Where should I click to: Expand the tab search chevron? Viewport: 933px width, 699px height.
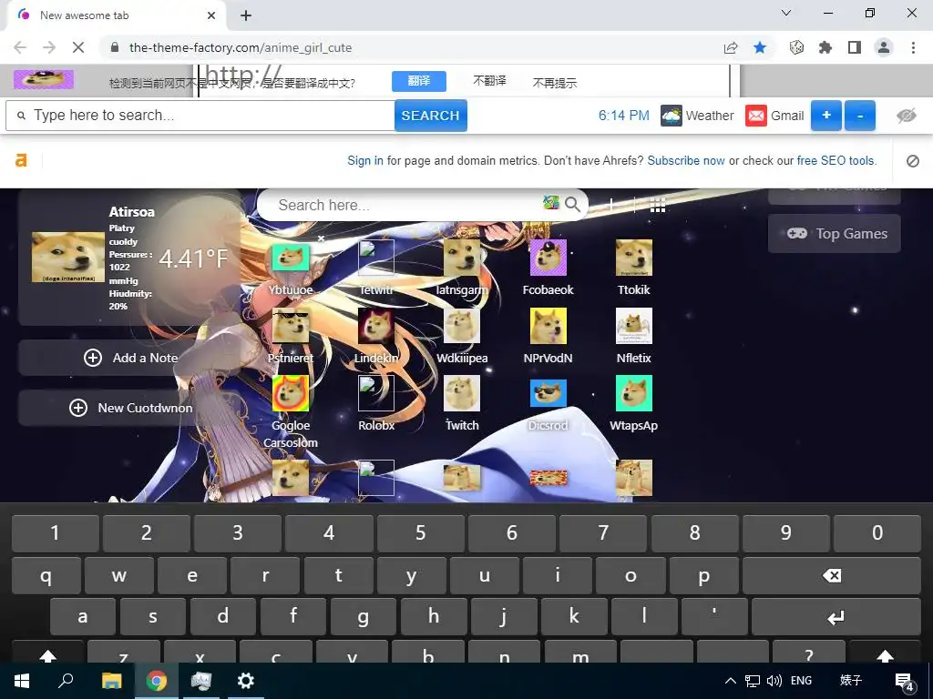coord(786,13)
